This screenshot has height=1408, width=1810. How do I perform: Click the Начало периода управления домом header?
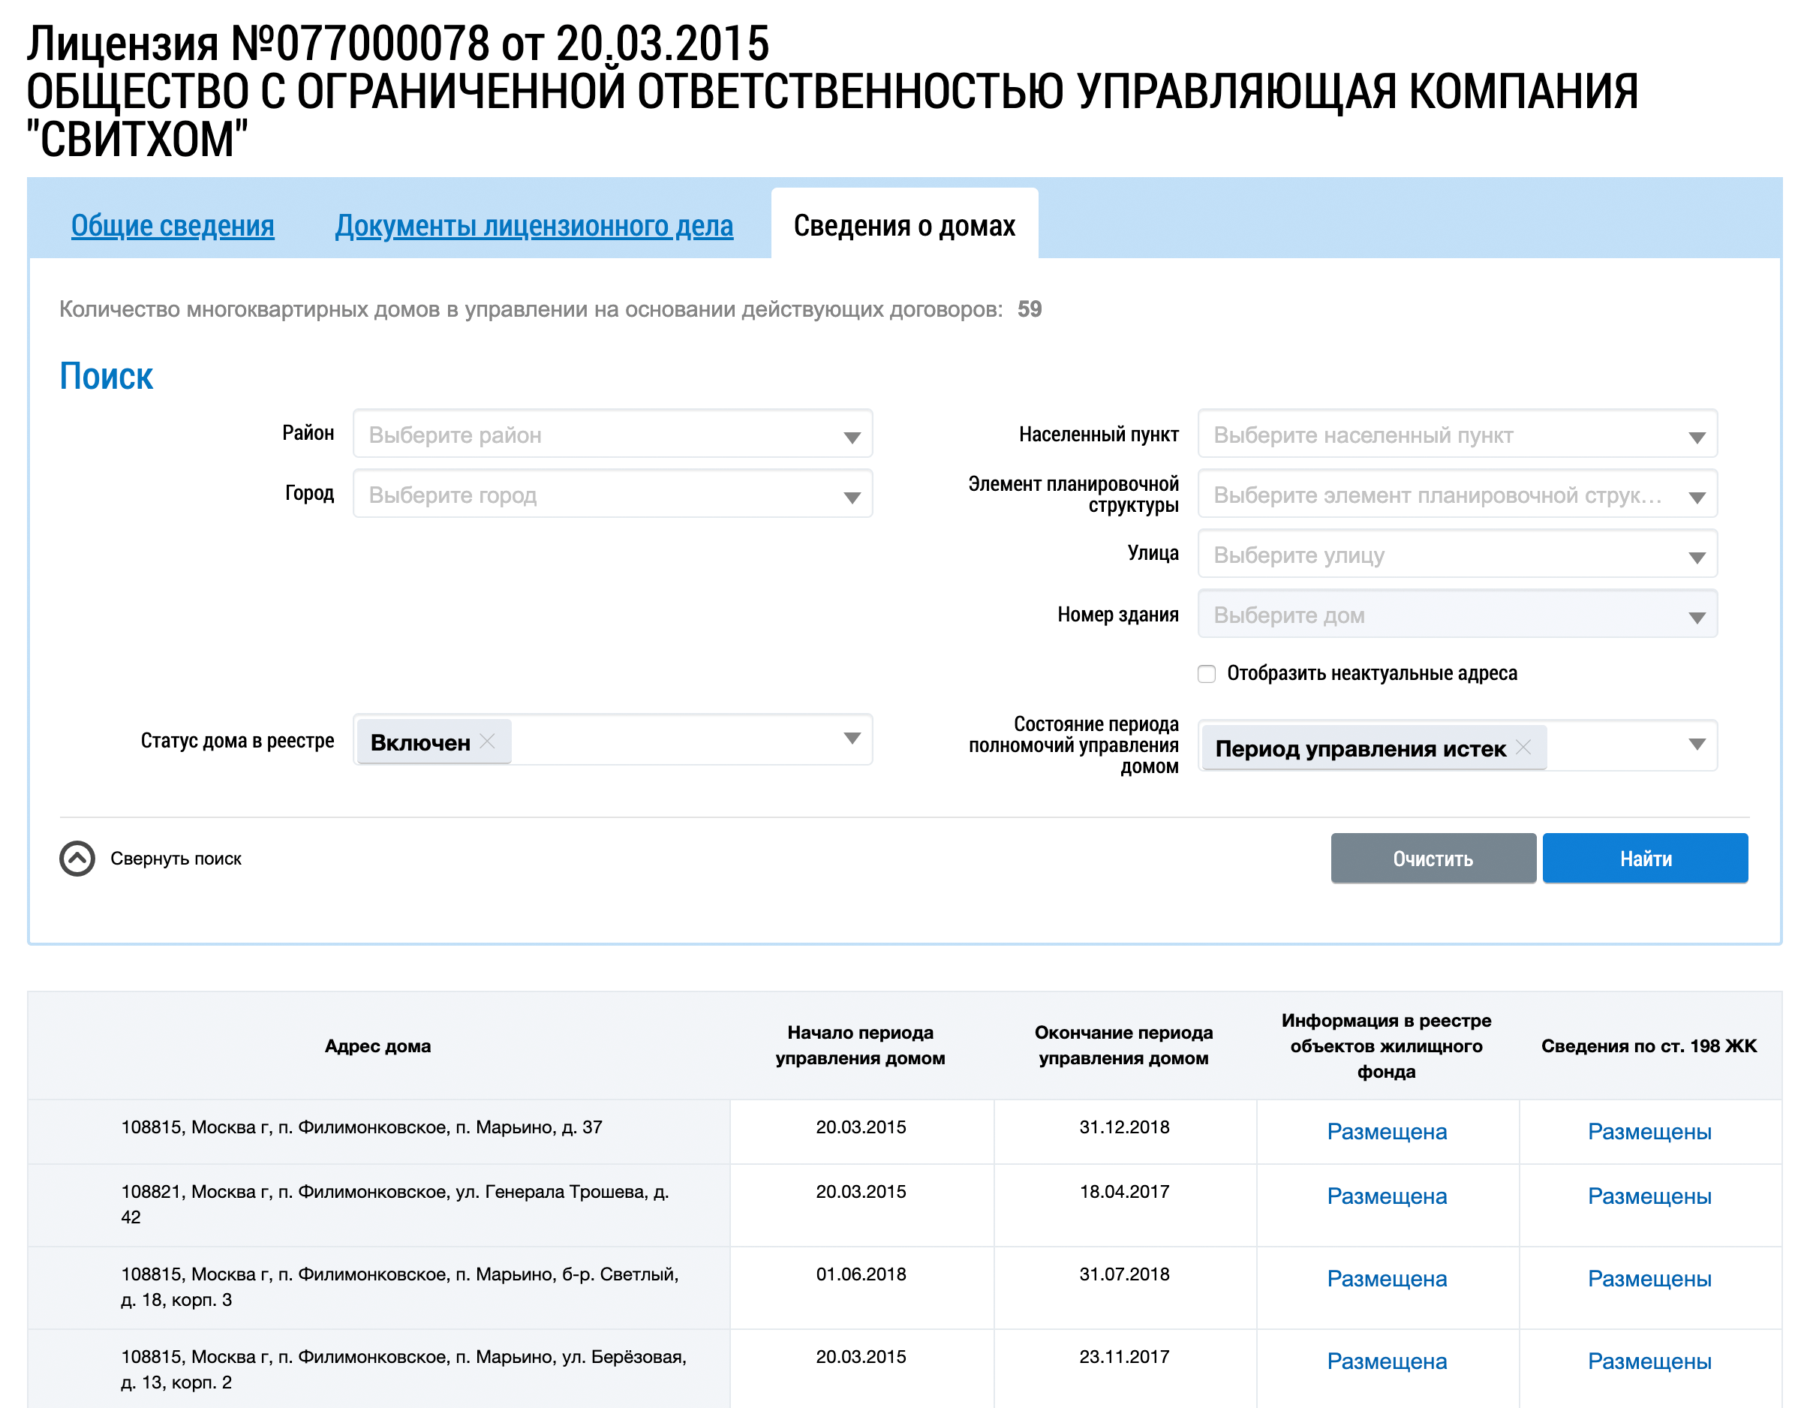click(860, 1045)
